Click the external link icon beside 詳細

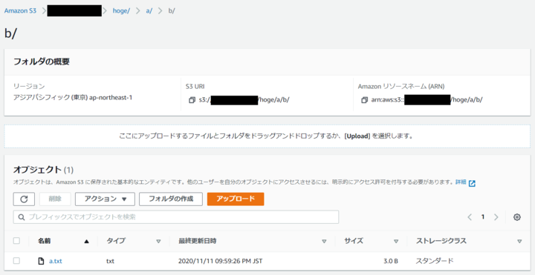[473, 183]
